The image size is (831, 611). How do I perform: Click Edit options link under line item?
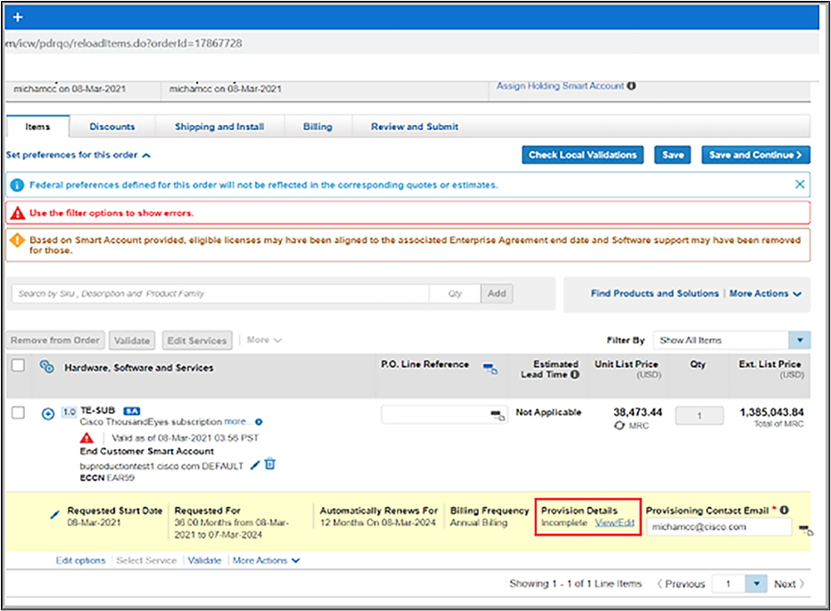pos(81,560)
